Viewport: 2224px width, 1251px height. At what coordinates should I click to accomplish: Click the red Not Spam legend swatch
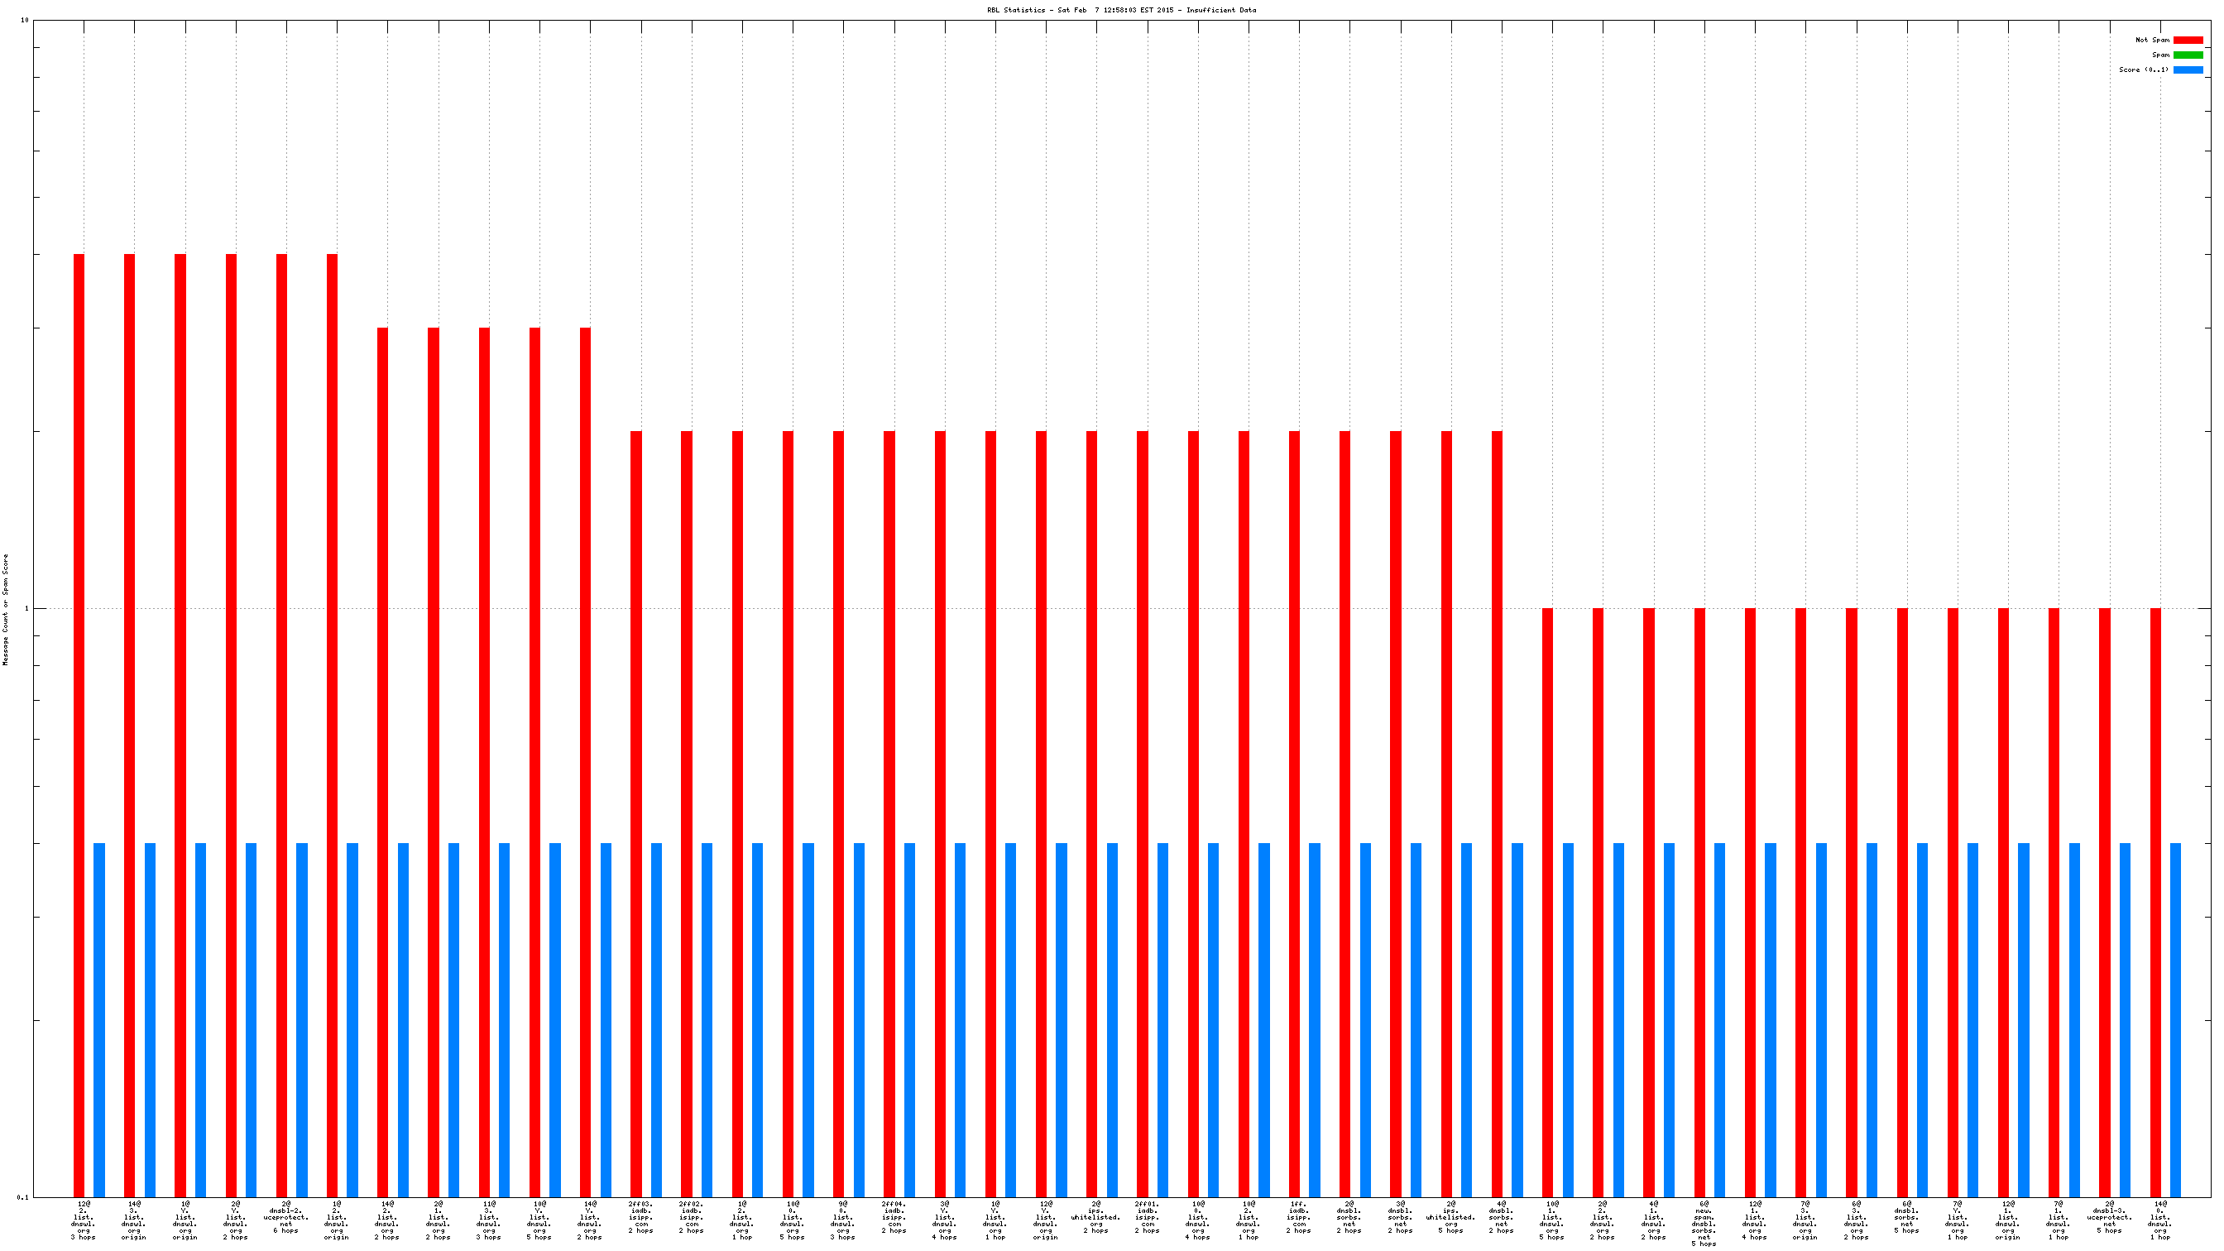click(2187, 40)
